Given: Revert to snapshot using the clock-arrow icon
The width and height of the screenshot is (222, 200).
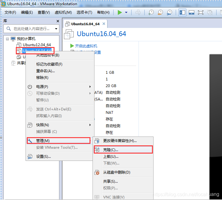Looking at the screenshot, I should pos(160,12).
